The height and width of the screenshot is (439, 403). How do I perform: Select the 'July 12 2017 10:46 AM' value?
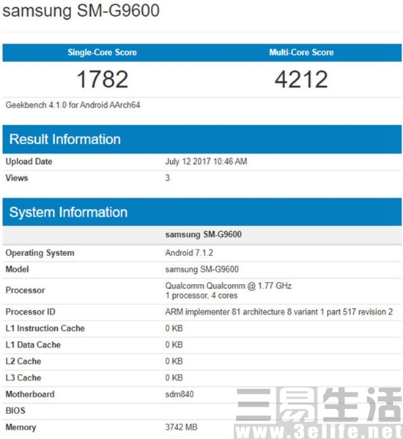[x=206, y=162]
